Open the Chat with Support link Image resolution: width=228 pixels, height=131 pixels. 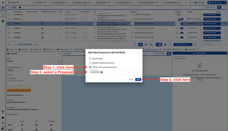point(213,78)
